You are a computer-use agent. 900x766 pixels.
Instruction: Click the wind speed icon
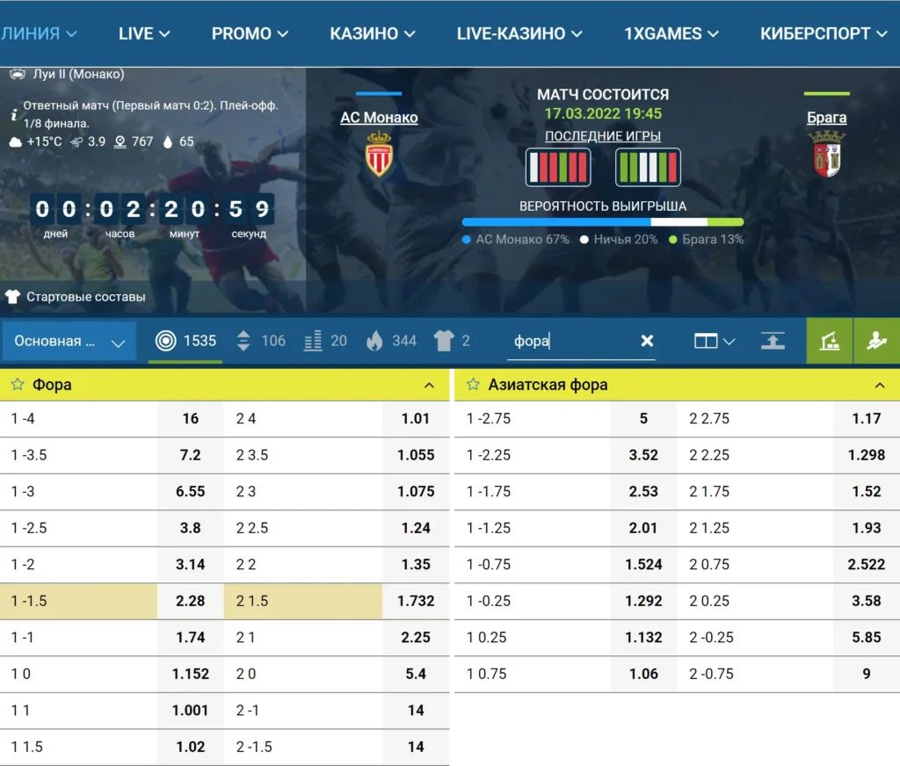tap(76, 141)
